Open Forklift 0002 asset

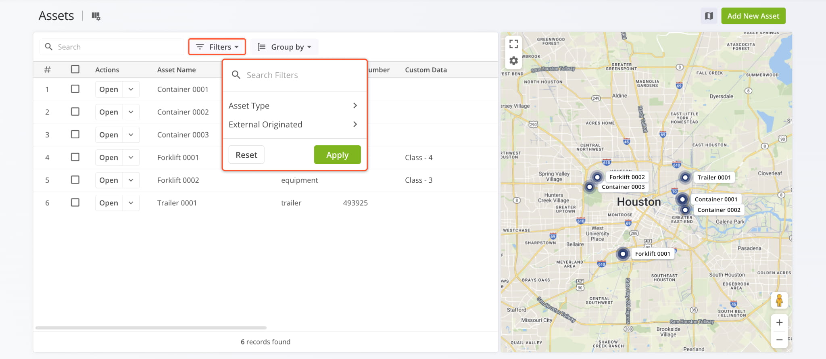(109, 180)
